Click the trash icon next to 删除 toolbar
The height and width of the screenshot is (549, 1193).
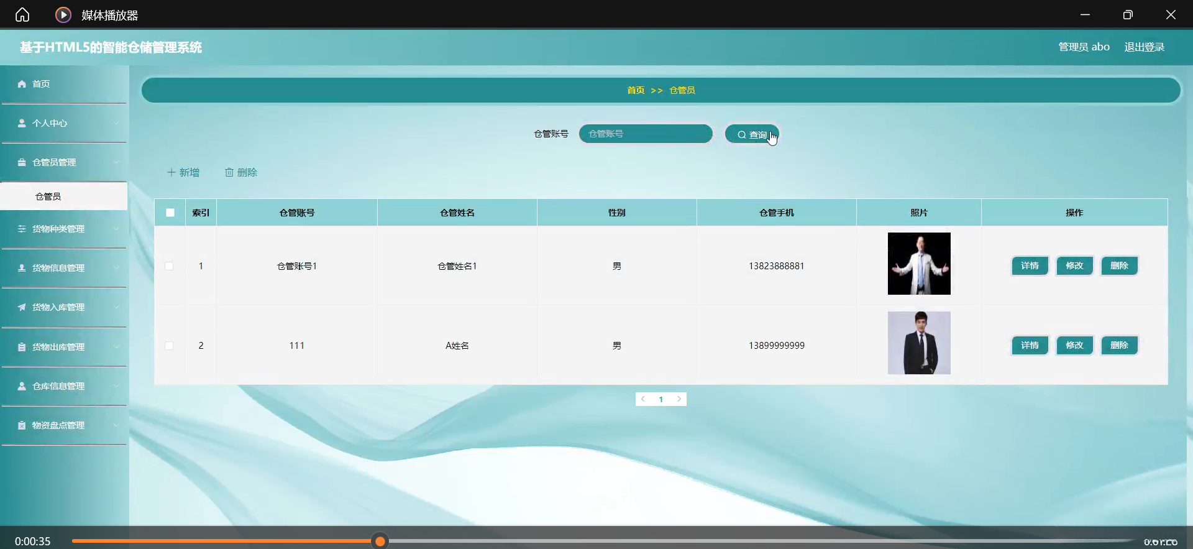click(229, 172)
